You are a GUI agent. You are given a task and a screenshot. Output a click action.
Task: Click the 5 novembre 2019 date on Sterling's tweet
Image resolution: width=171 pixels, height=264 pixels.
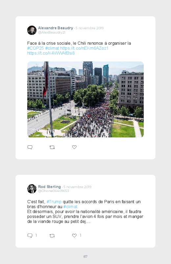[77, 187]
